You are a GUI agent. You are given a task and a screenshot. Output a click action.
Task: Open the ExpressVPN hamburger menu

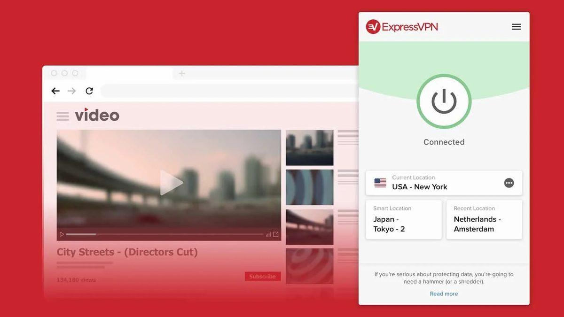tap(516, 27)
